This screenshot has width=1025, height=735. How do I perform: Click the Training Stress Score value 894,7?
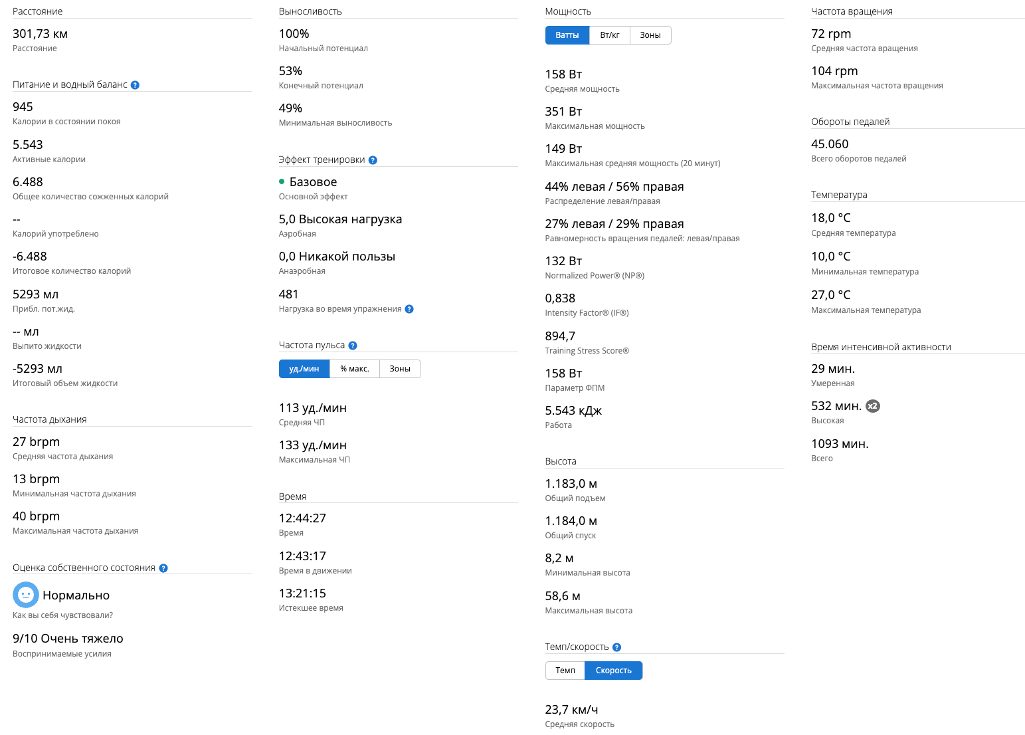coord(560,336)
